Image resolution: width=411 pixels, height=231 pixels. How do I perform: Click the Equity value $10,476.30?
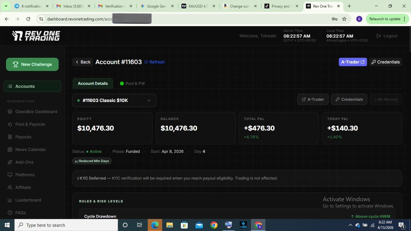[x=96, y=128]
